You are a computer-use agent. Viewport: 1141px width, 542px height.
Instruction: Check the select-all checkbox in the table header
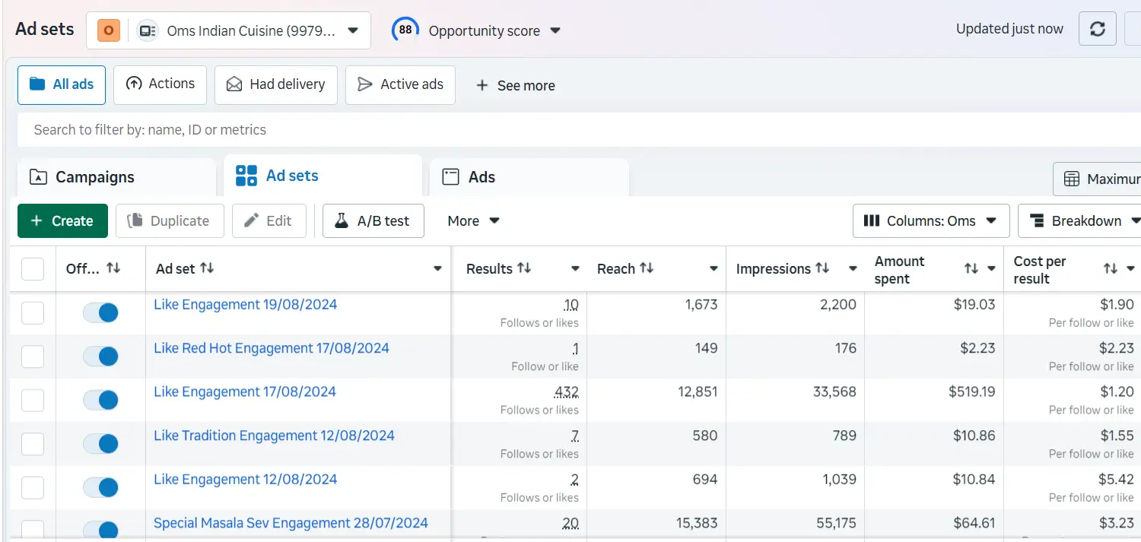[32, 268]
